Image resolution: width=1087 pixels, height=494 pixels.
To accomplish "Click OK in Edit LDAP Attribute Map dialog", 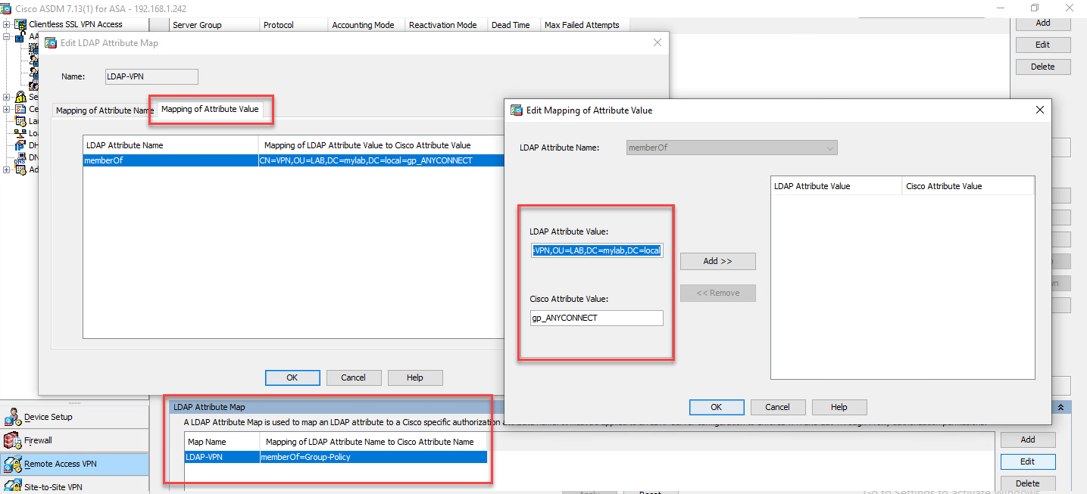I will [x=292, y=377].
